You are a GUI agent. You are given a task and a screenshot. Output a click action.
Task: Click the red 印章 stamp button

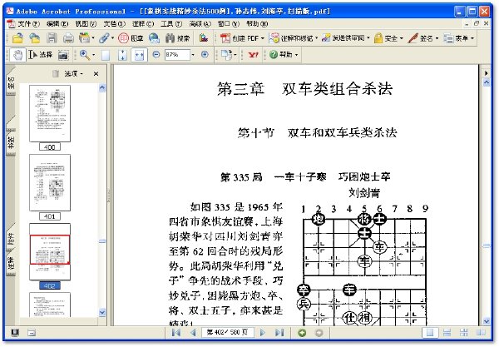pos(131,38)
